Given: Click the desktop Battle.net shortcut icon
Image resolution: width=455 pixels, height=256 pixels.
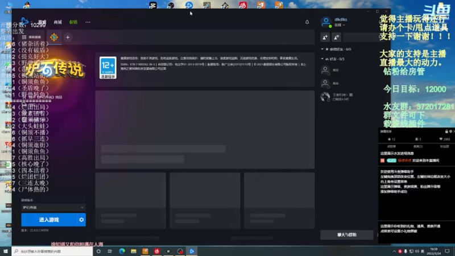Looking at the screenshot, I should 189,5.
